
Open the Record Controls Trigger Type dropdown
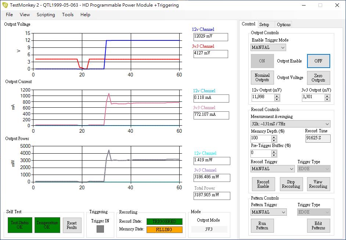point(314,169)
